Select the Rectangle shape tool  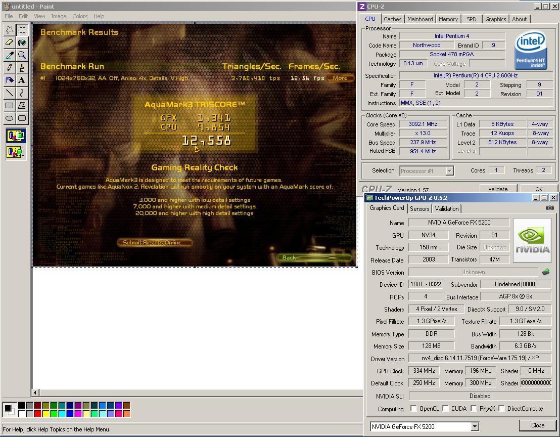coord(10,105)
